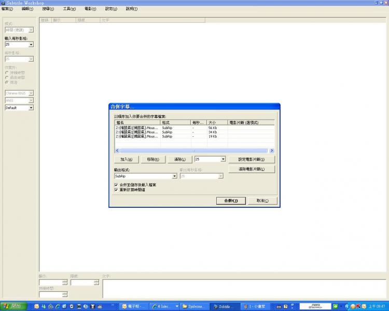Screen dimensions: 389x311
Task: Click the 顯示 time stepper at bottom
Action: coord(64,282)
